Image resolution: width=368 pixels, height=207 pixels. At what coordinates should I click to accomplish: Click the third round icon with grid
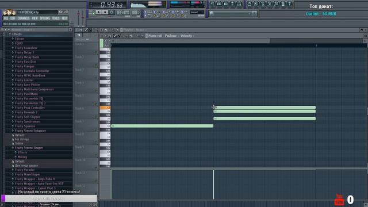(226, 4)
